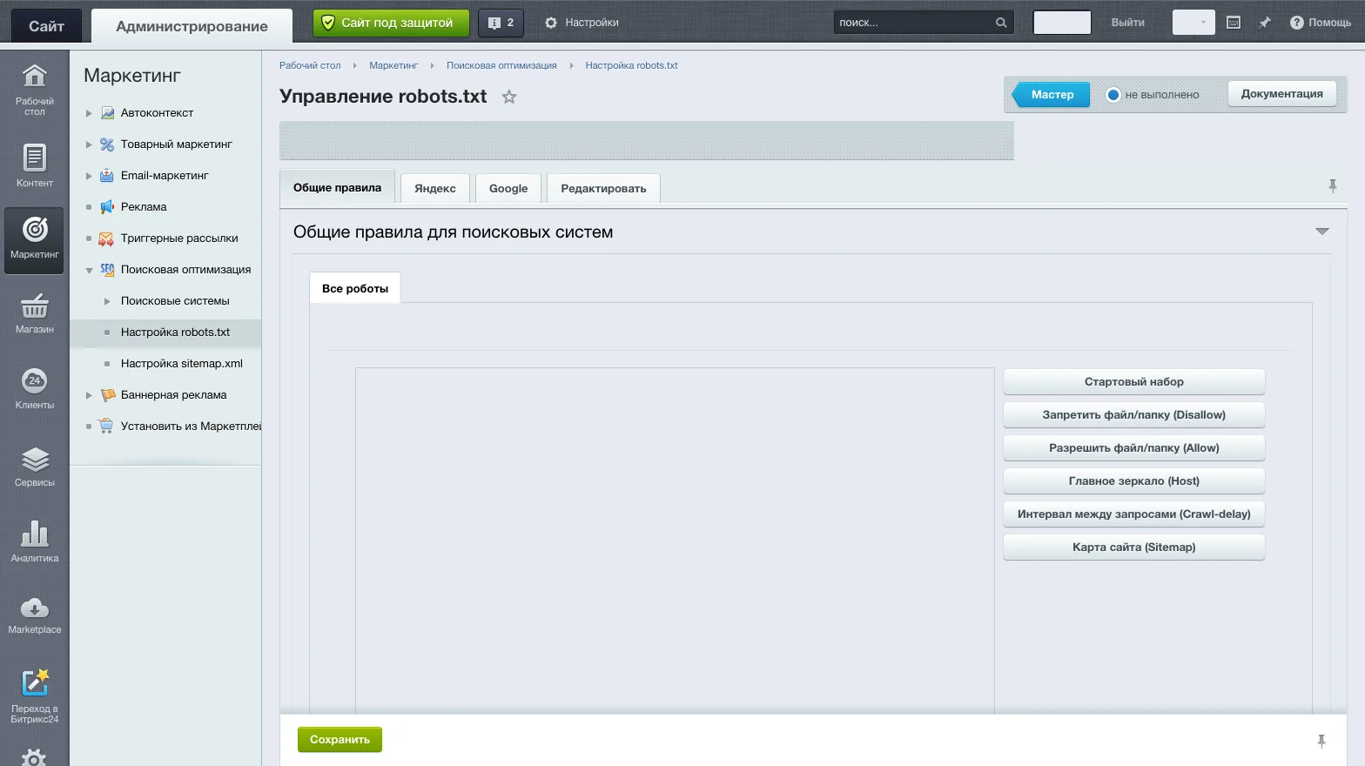Open the Клиенты sidebar section

click(34, 388)
